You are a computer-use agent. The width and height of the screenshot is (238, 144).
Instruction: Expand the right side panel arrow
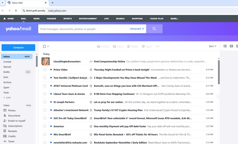[218, 96]
